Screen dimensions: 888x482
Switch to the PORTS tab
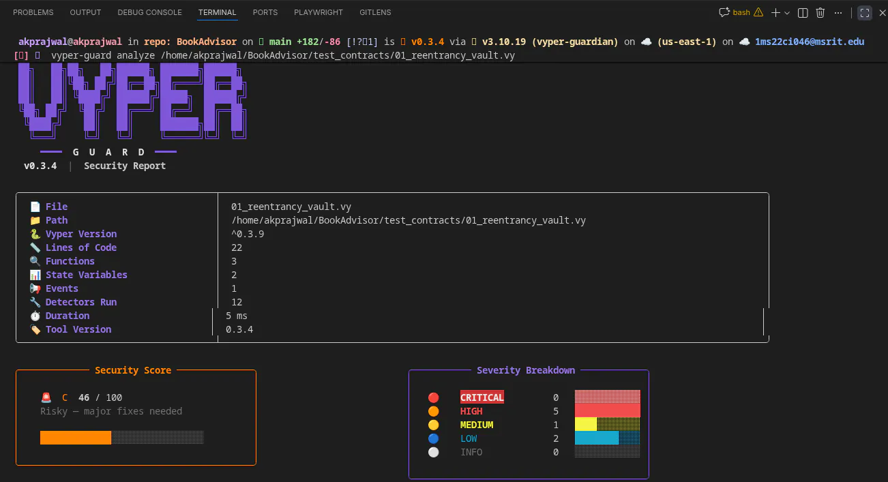tap(265, 12)
